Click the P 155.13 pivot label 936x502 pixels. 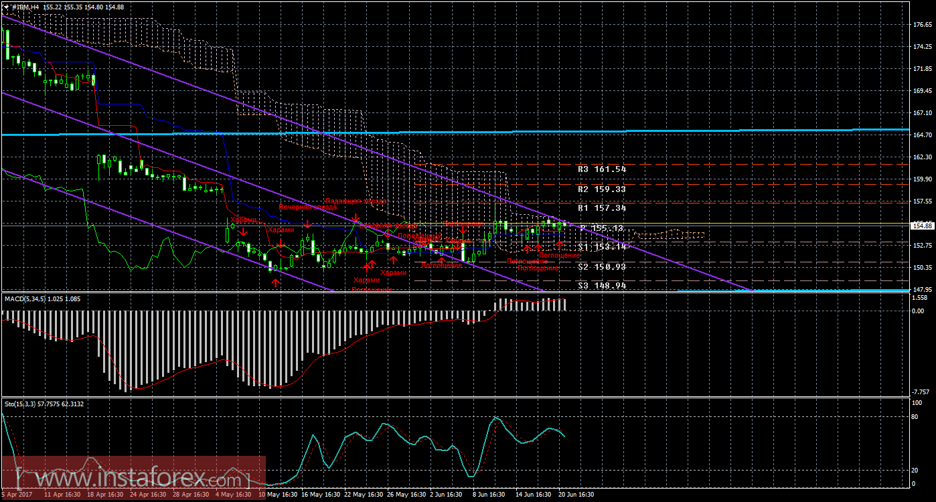pyautogui.click(x=602, y=228)
